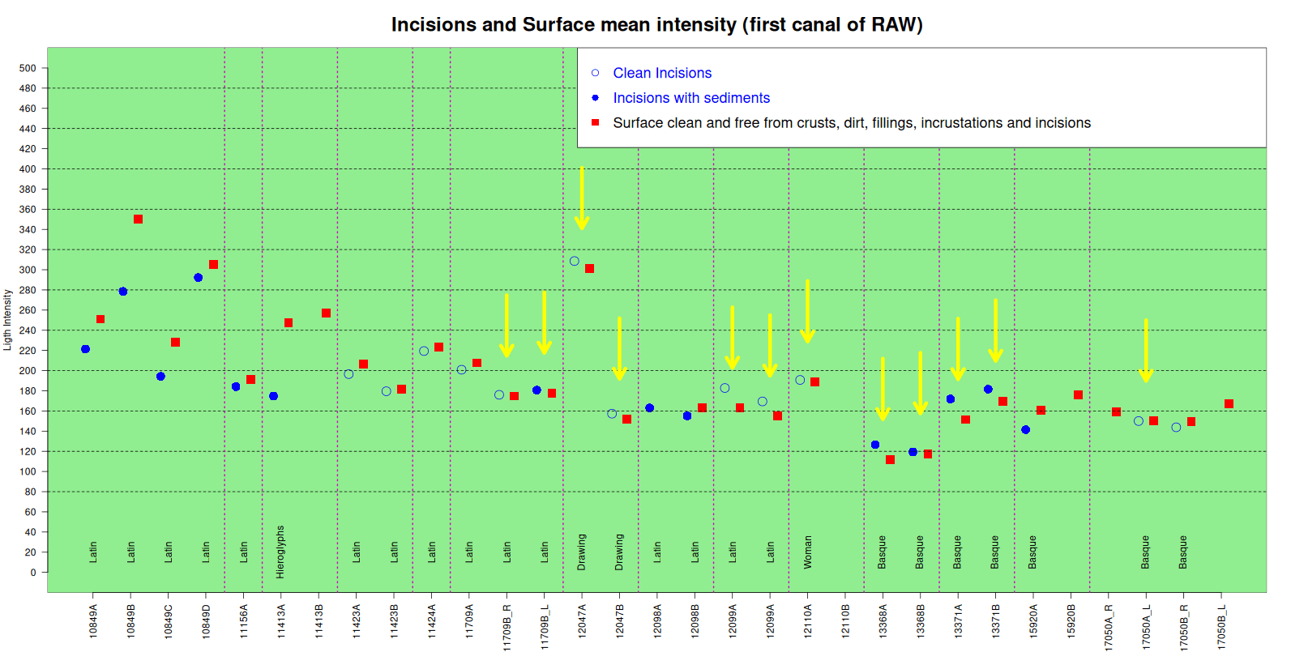Select the 'Hieroglyphs' category label
1291x652 pixels.
click(280, 552)
